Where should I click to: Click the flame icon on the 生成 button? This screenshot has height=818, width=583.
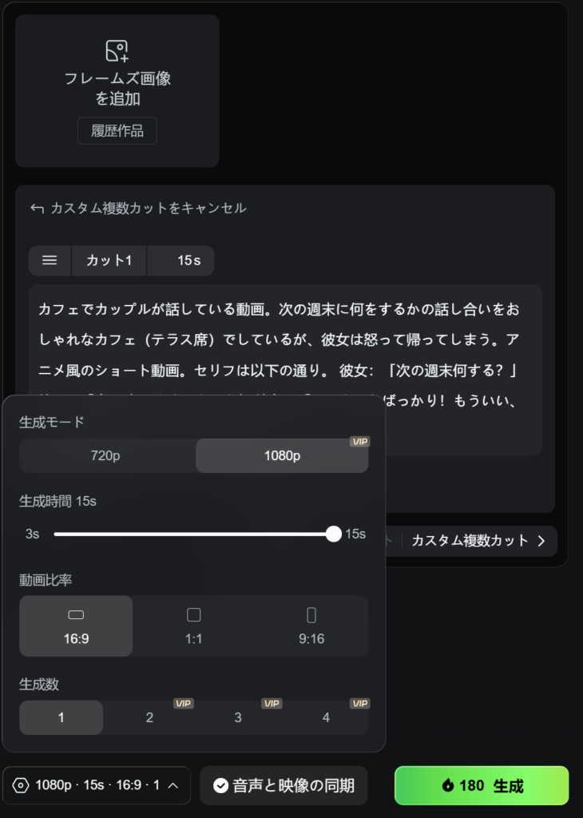pyautogui.click(x=446, y=785)
